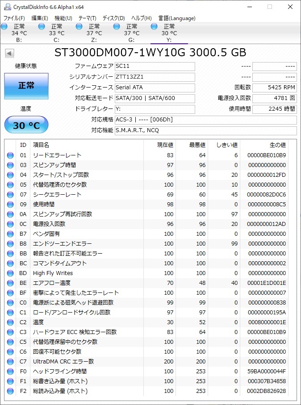Click status orb for ID 05 代替処理済のセクタ数

10,185
